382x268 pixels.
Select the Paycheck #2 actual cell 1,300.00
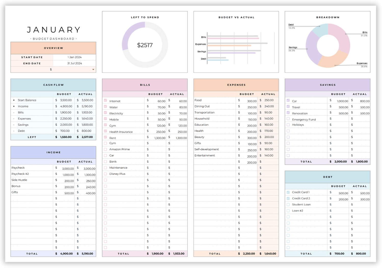coord(89,175)
